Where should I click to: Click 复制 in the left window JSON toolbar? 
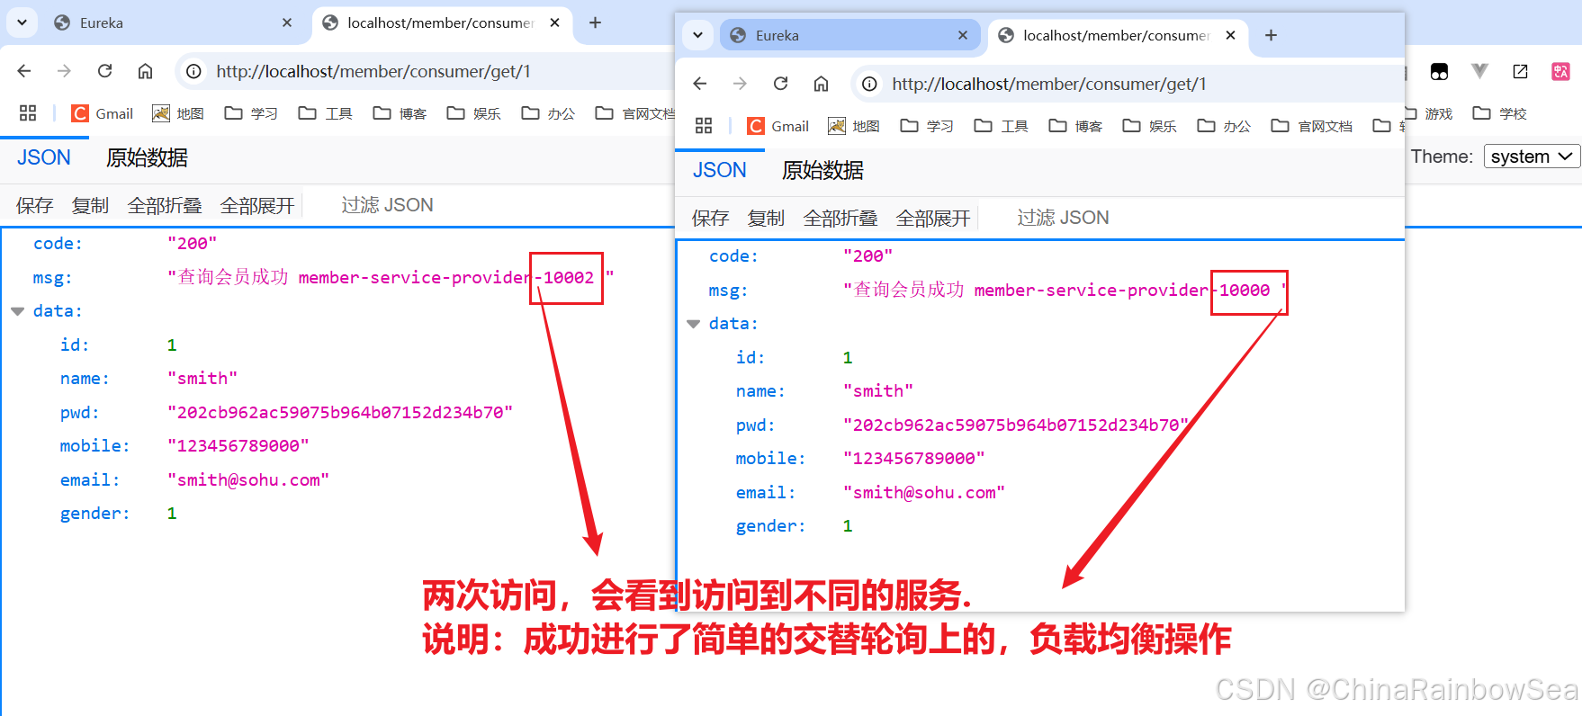click(x=90, y=205)
